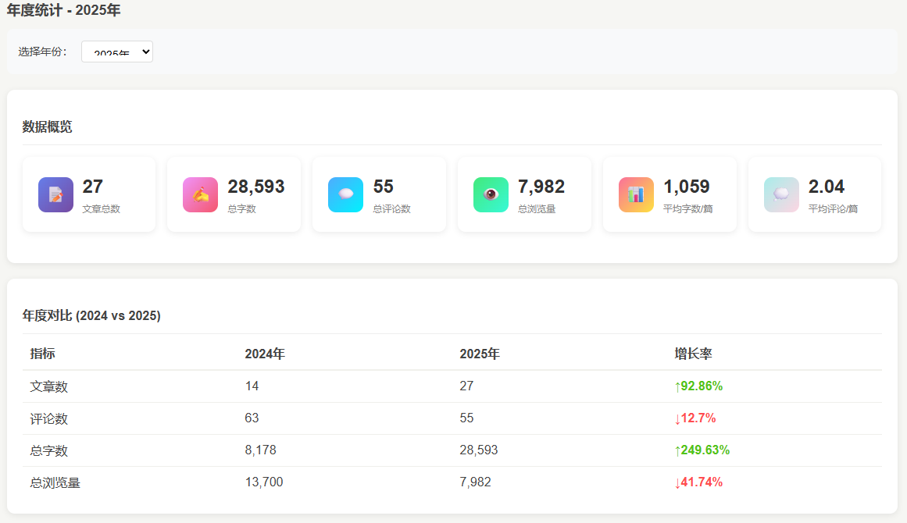The image size is (907, 523).
Task: Click the 28,593 total words number in overview
Action: (256, 187)
